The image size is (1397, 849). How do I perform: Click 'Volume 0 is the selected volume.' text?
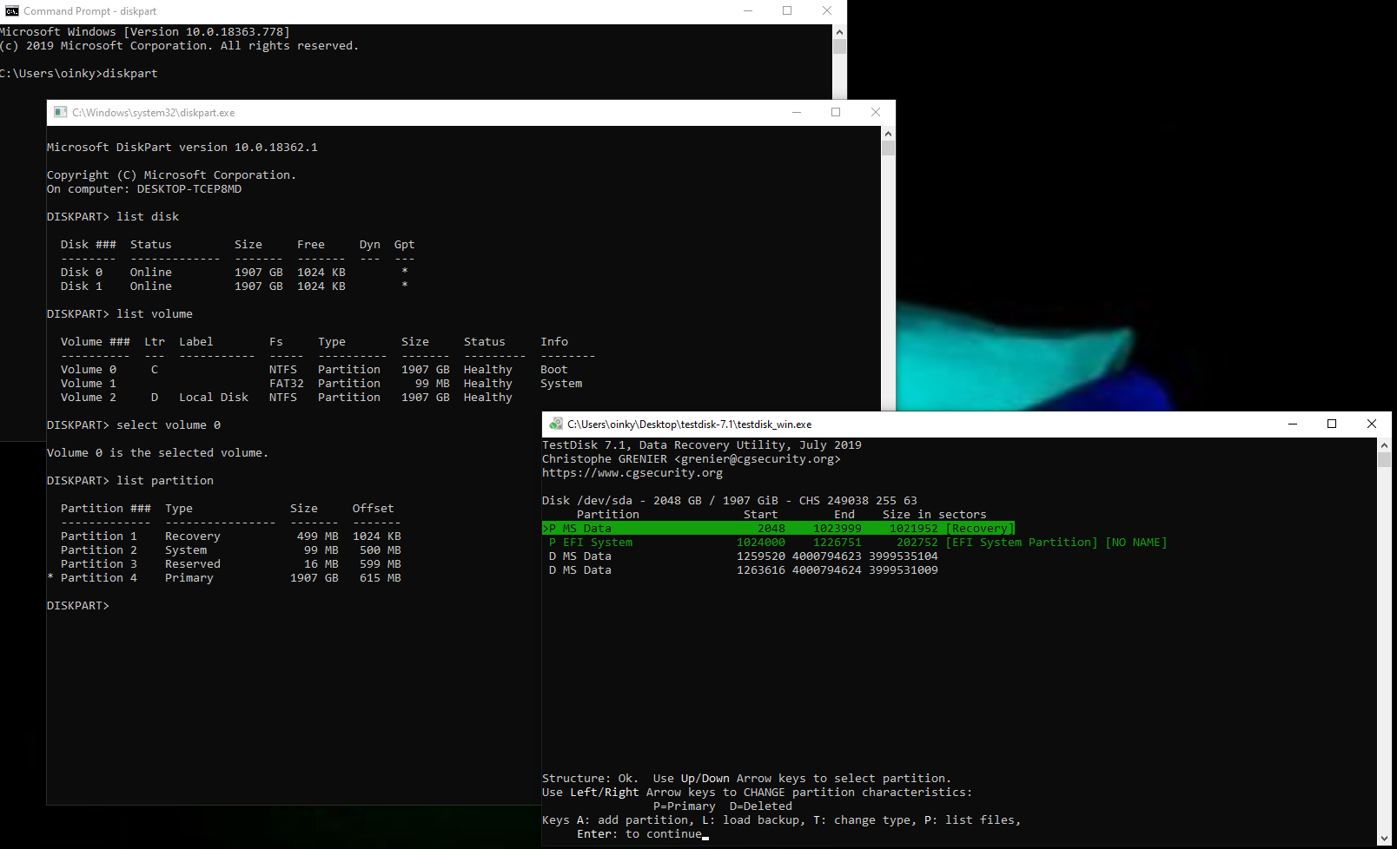(x=157, y=453)
